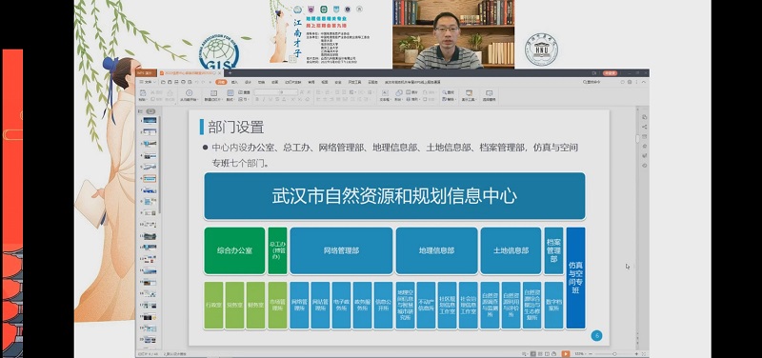Add a new document tab with plus
This screenshot has height=358, width=762.
[230, 73]
